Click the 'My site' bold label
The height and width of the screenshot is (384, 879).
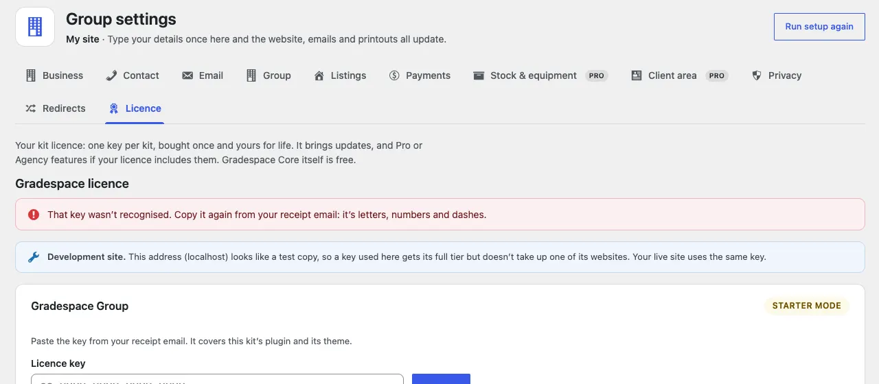[82, 39]
